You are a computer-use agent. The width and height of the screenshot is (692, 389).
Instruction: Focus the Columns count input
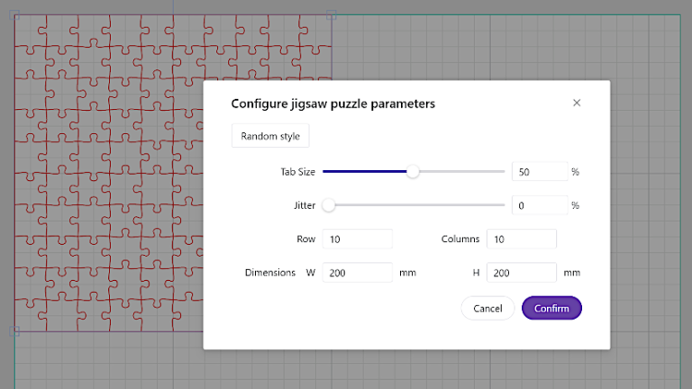tap(521, 240)
